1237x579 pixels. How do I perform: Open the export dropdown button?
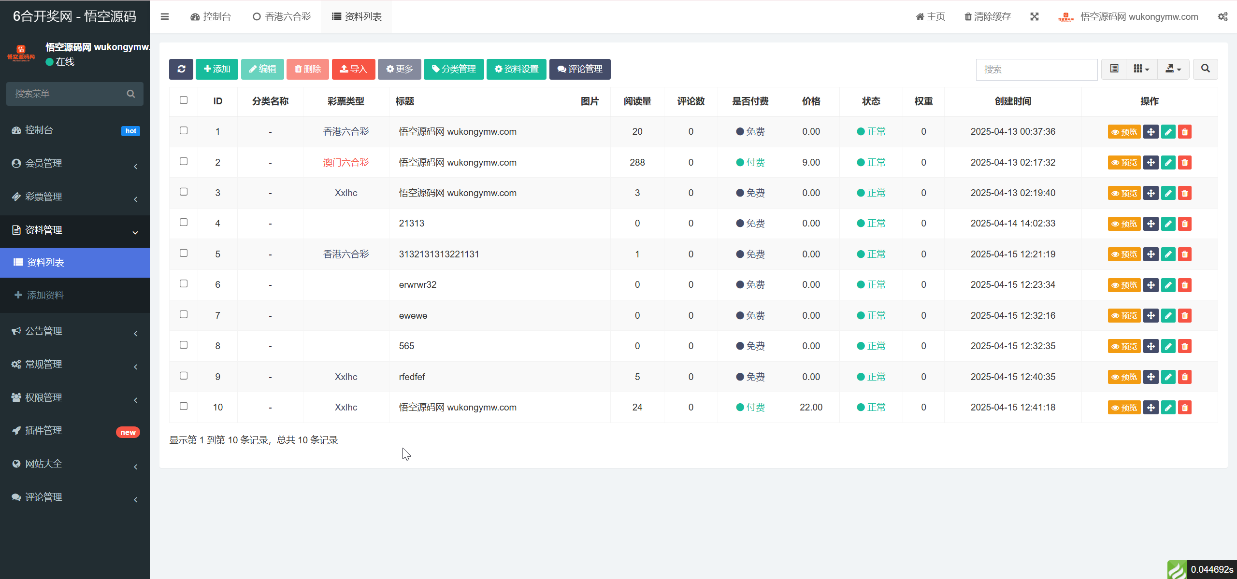tap(1173, 69)
